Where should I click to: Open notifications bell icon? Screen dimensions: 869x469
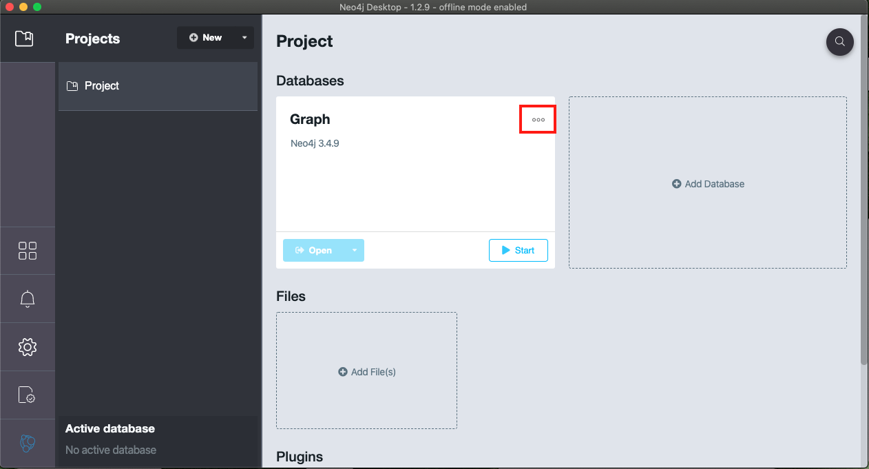[x=28, y=299]
